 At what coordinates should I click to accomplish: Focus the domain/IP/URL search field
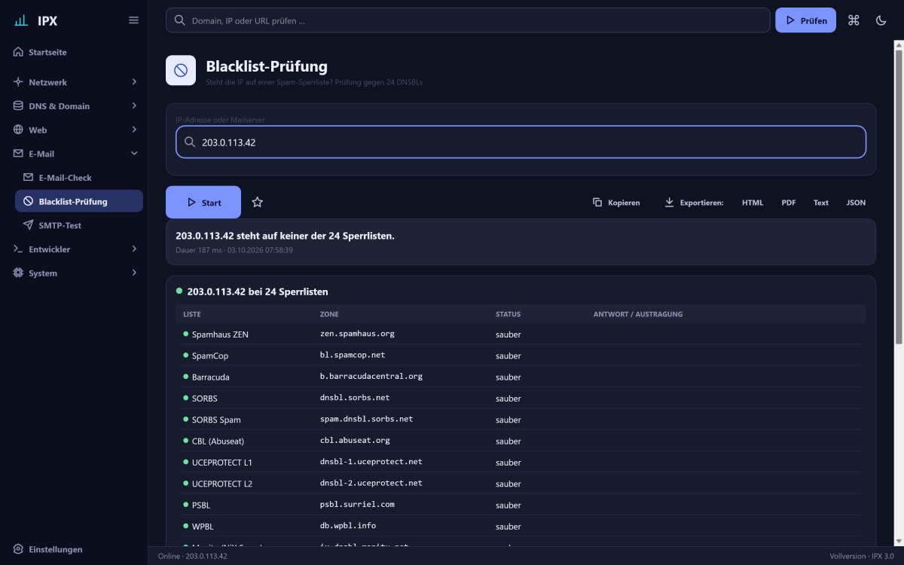coord(468,20)
